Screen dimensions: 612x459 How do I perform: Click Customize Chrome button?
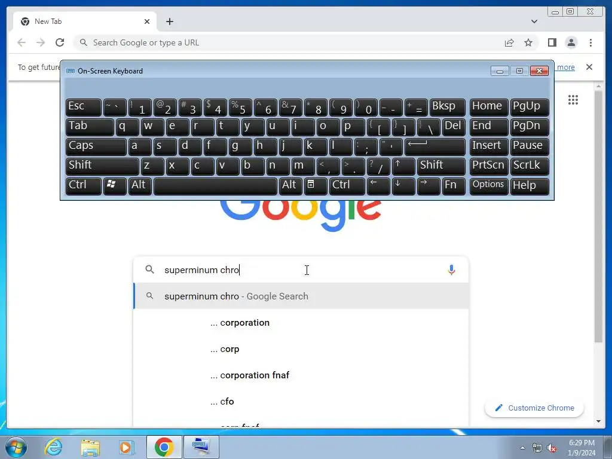pyautogui.click(x=534, y=408)
